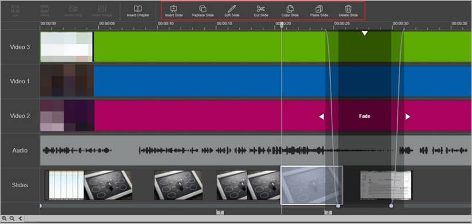
Task: Click the Paste Slide icon
Action: 318,9
